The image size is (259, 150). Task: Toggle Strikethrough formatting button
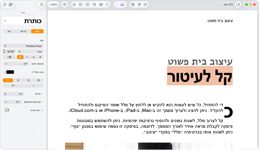[40, 57]
